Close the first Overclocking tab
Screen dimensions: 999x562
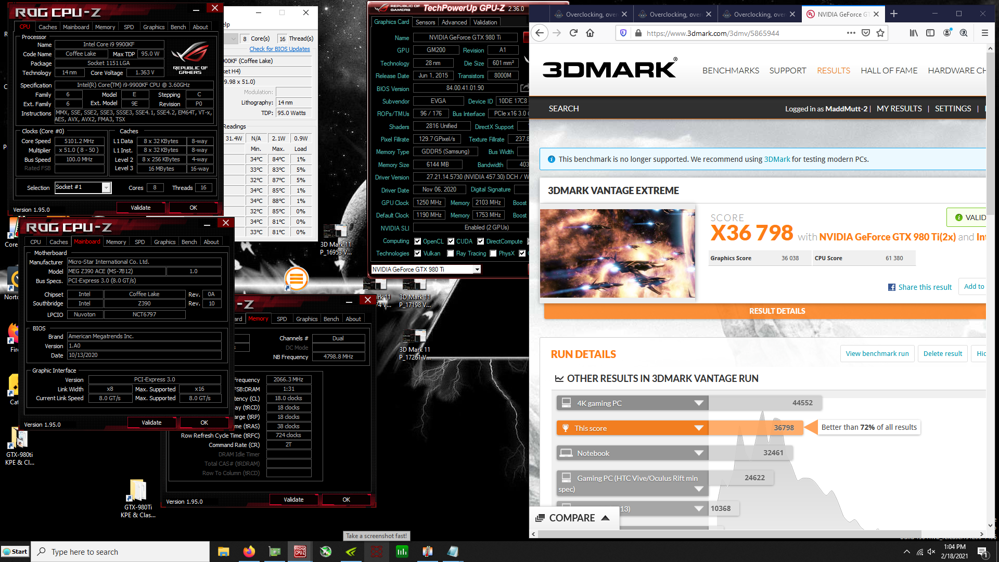coord(624,15)
